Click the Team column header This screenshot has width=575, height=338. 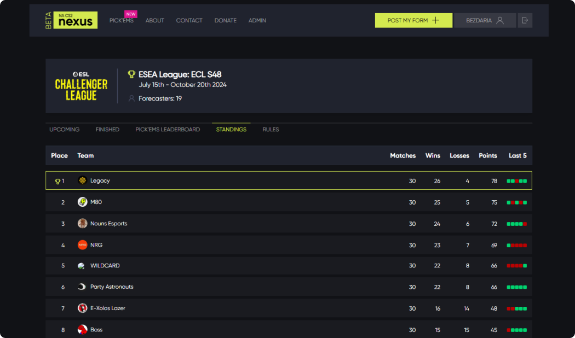[85, 156]
